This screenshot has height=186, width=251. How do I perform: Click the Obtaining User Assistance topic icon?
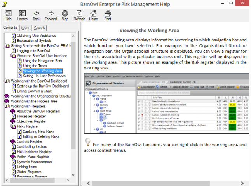point(14,35)
